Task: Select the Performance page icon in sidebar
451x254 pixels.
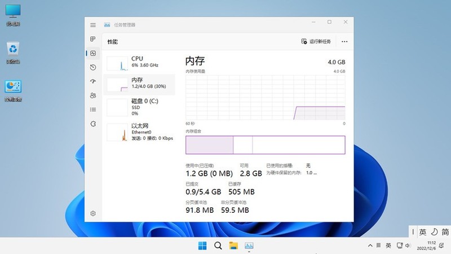Action: [x=93, y=53]
